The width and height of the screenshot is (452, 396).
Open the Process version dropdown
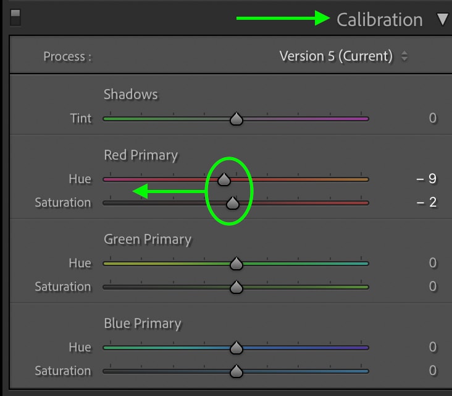(343, 56)
